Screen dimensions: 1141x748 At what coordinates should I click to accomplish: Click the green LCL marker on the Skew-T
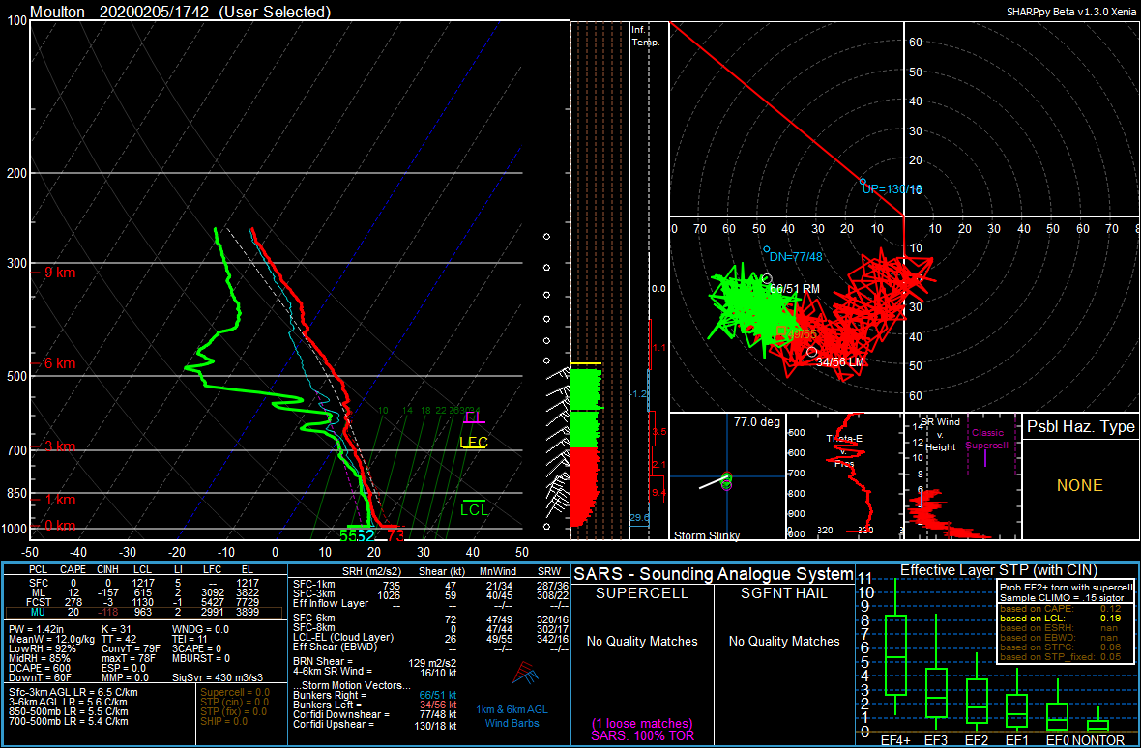tap(475, 509)
